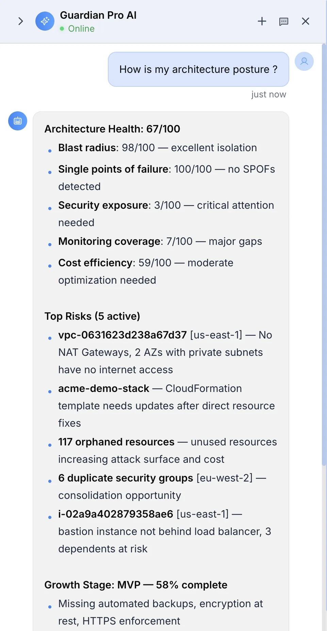Click the vertical scrollbar thumb
Screen dimensions: 327x631
pyautogui.click(x=324, y=254)
